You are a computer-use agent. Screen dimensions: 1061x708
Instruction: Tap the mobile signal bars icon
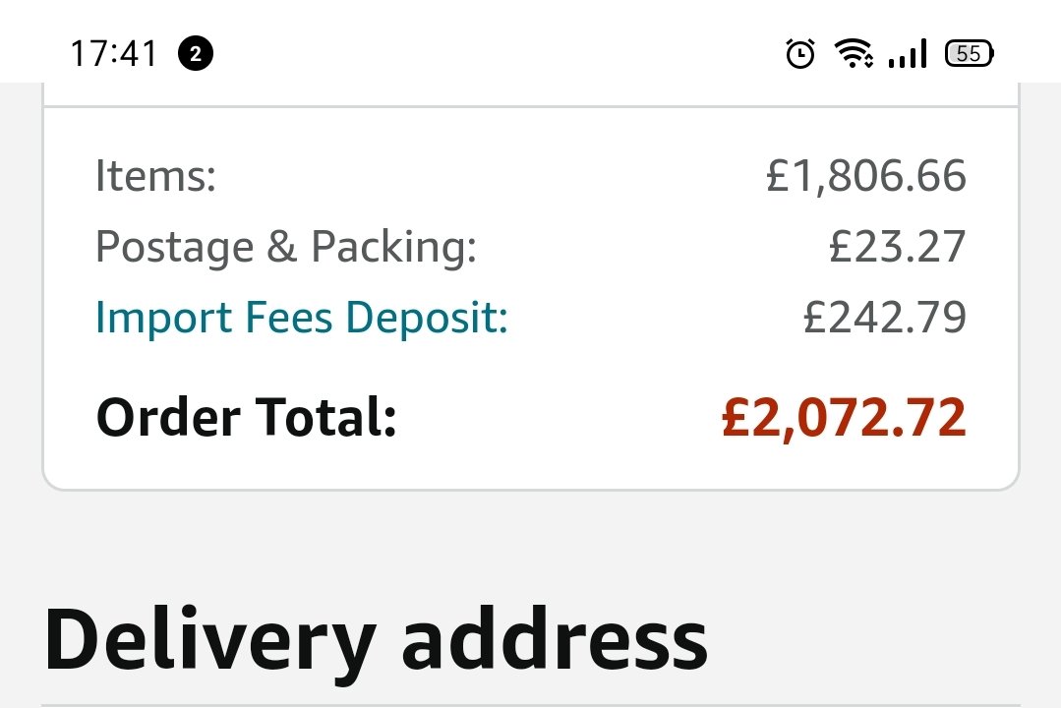(x=908, y=53)
